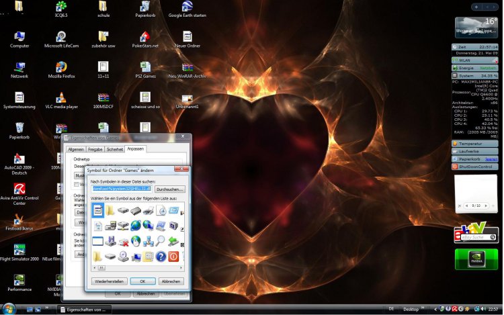This screenshot has width=504, height=315.
Task: Select the drive with red X icon
Action: [x=123, y=241]
